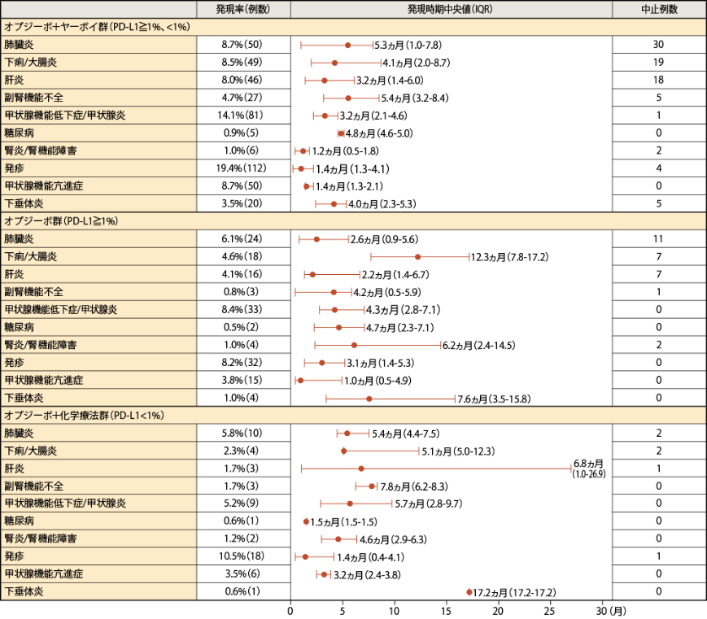Select the label 4.7ヵ月(2.3-7.1)
Screen dimensions: 707x619
click(400, 328)
